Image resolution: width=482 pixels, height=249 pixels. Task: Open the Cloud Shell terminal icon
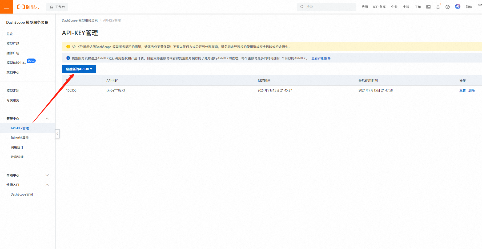(428, 7)
